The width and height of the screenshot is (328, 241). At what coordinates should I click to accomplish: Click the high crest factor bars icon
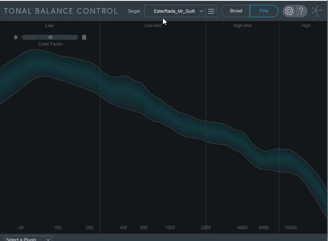click(x=84, y=37)
